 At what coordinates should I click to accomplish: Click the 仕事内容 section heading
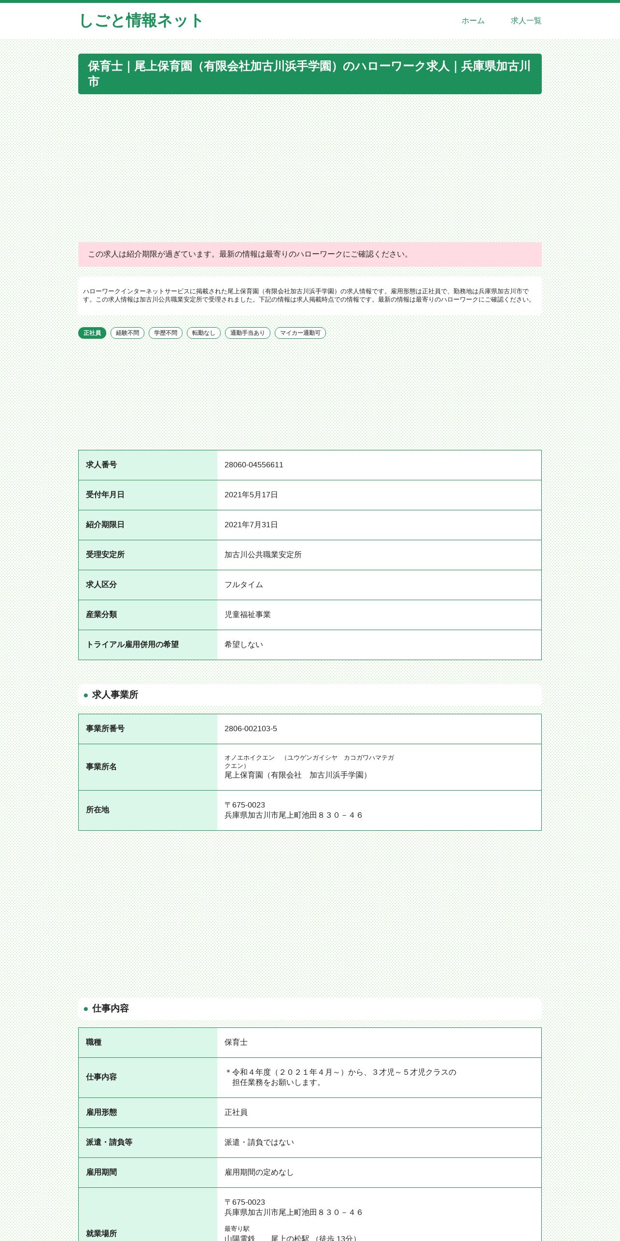[x=310, y=1009]
